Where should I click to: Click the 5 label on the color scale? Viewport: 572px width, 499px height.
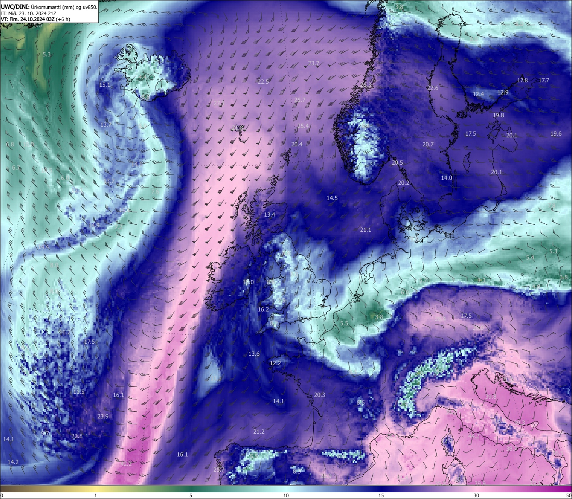(191, 495)
